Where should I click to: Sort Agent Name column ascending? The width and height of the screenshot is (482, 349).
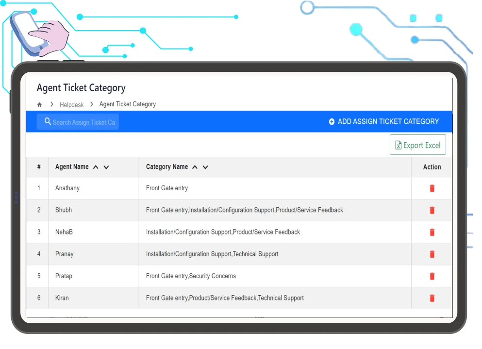click(96, 167)
